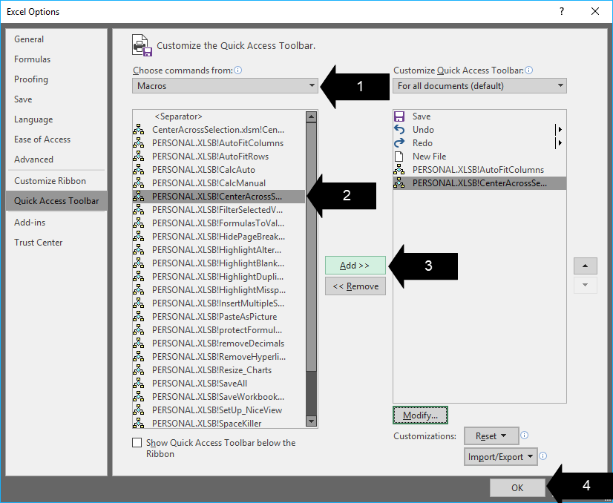Click the Save icon in toolbar list

tap(399, 116)
